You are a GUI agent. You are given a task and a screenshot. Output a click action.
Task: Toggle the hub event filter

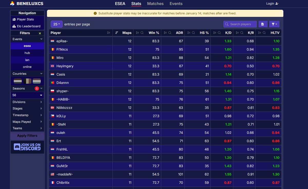27,53
